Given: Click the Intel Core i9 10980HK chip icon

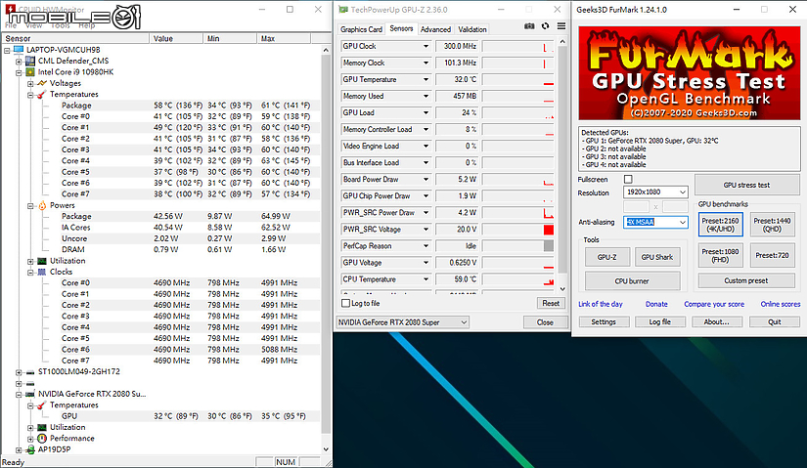Looking at the screenshot, I should pyautogui.click(x=30, y=72).
